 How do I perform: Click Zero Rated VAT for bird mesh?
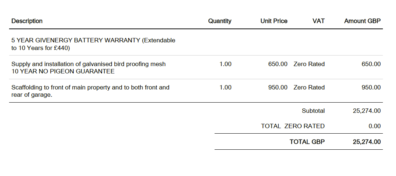tap(309, 64)
